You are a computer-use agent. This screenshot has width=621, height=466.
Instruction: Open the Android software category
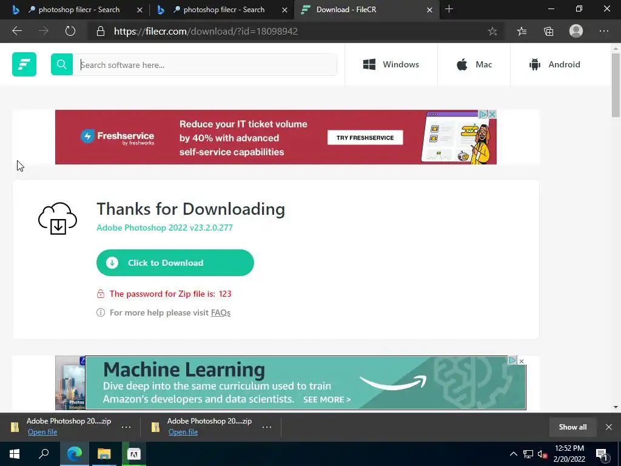(554, 64)
